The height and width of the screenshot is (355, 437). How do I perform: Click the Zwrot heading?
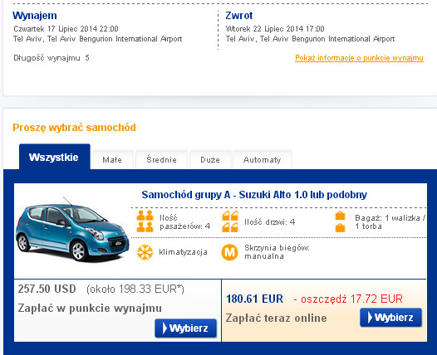pyautogui.click(x=238, y=15)
